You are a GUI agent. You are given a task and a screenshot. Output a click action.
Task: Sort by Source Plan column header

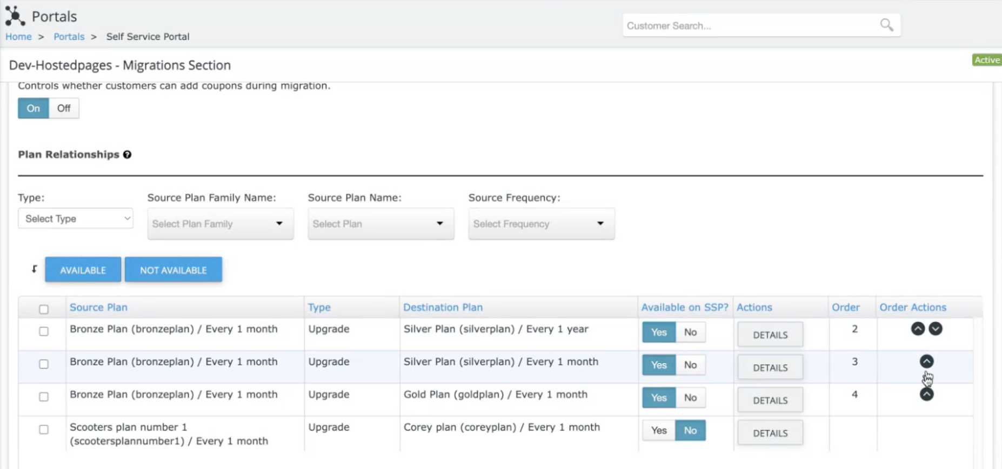point(98,307)
